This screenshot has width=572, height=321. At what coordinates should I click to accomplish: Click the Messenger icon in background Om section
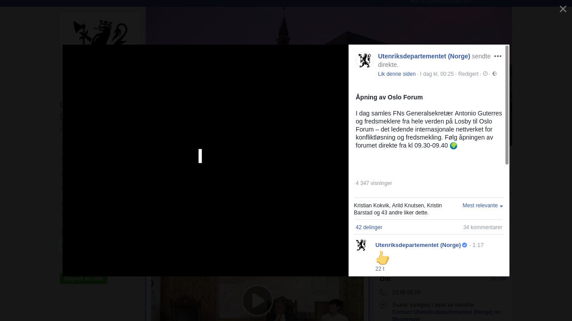[383, 305]
